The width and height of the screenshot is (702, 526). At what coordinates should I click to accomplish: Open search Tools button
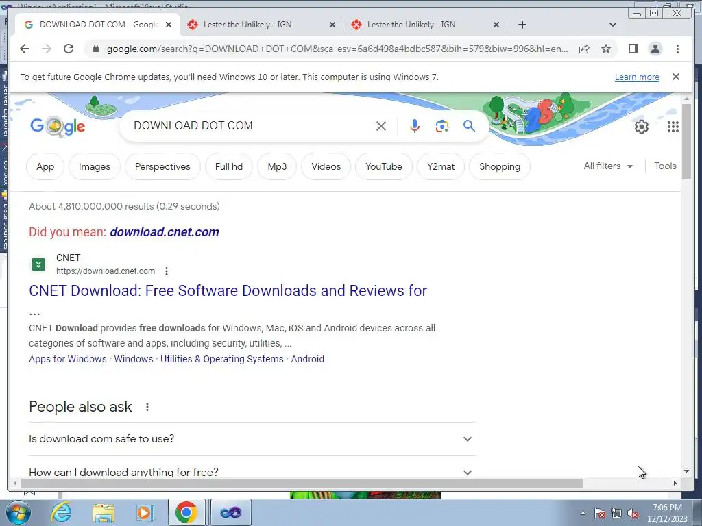(x=665, y=166)
